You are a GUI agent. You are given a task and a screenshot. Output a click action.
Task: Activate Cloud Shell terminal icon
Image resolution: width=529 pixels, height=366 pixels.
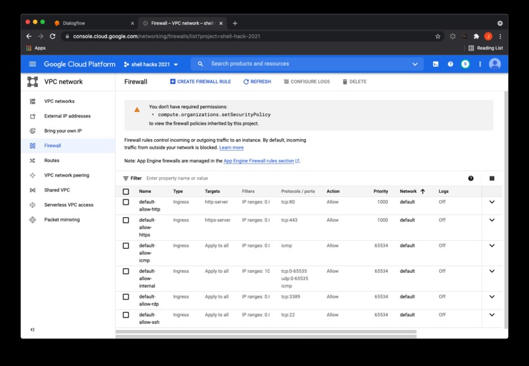[436, 64]
